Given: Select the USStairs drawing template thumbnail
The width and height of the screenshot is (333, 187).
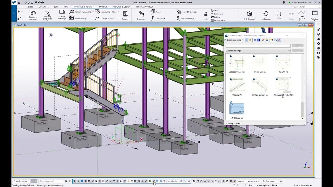Looking at the screenshot, I should point(237,86).
